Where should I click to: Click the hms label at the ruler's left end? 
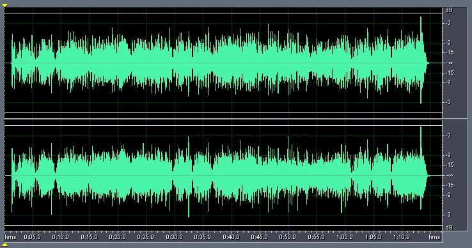click(10, 237)
